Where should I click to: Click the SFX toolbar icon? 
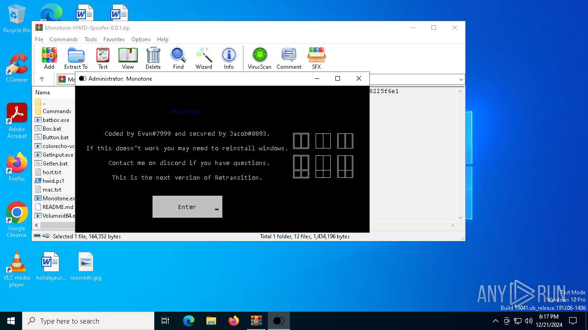coord(317,58)
